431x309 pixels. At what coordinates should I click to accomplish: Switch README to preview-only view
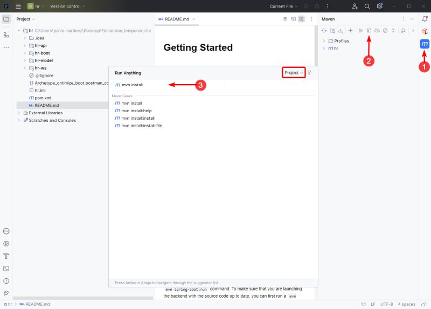302,19
